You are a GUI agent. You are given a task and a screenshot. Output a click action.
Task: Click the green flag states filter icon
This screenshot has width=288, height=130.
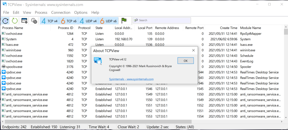pos(124,21)
